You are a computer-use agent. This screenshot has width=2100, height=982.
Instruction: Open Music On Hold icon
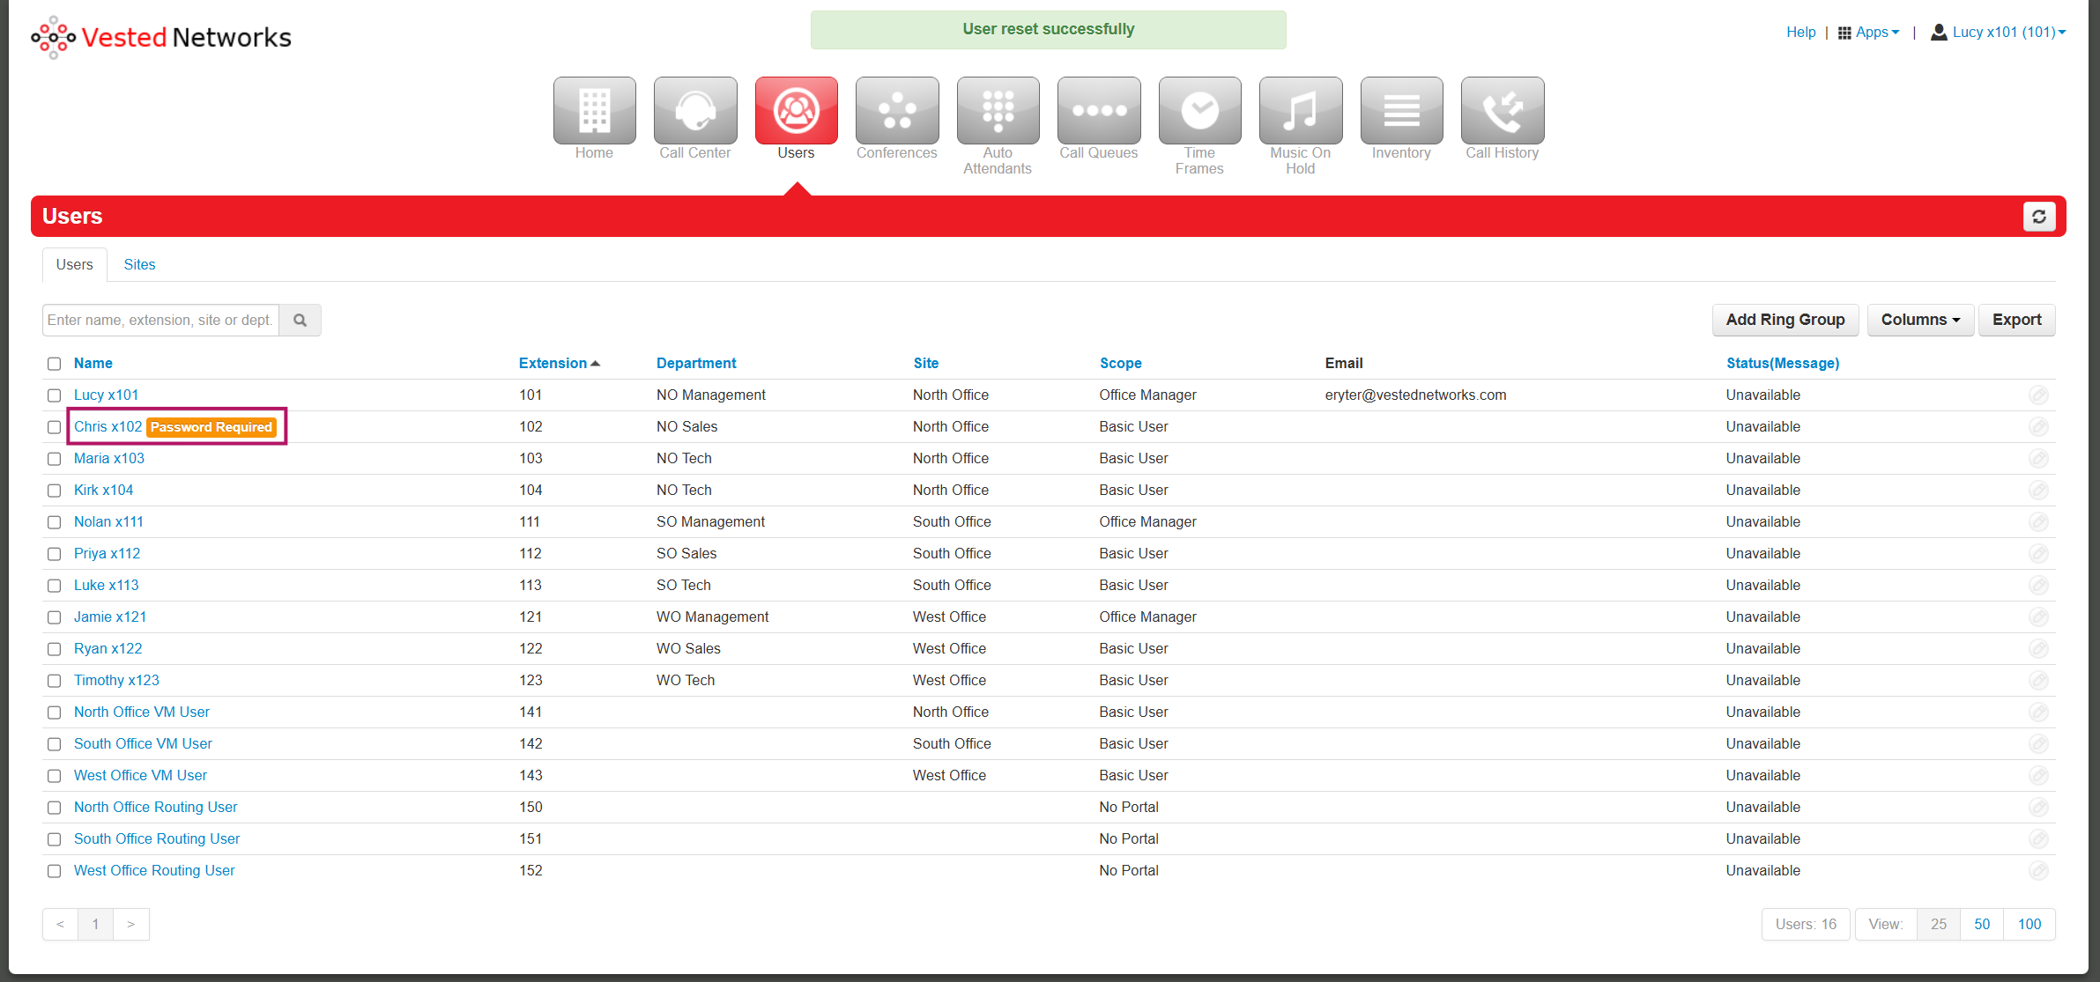(1300, 111)
